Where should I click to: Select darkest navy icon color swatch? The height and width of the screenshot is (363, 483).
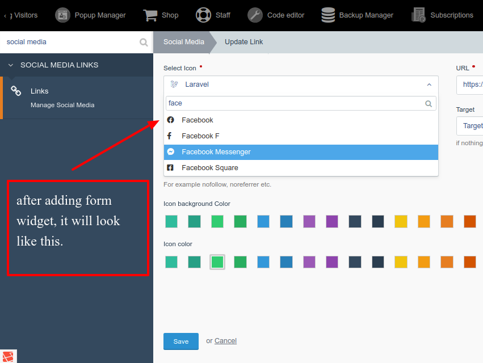point(378,262)
